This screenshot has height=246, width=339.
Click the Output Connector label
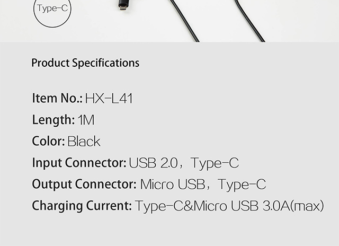tap(84, 184)
